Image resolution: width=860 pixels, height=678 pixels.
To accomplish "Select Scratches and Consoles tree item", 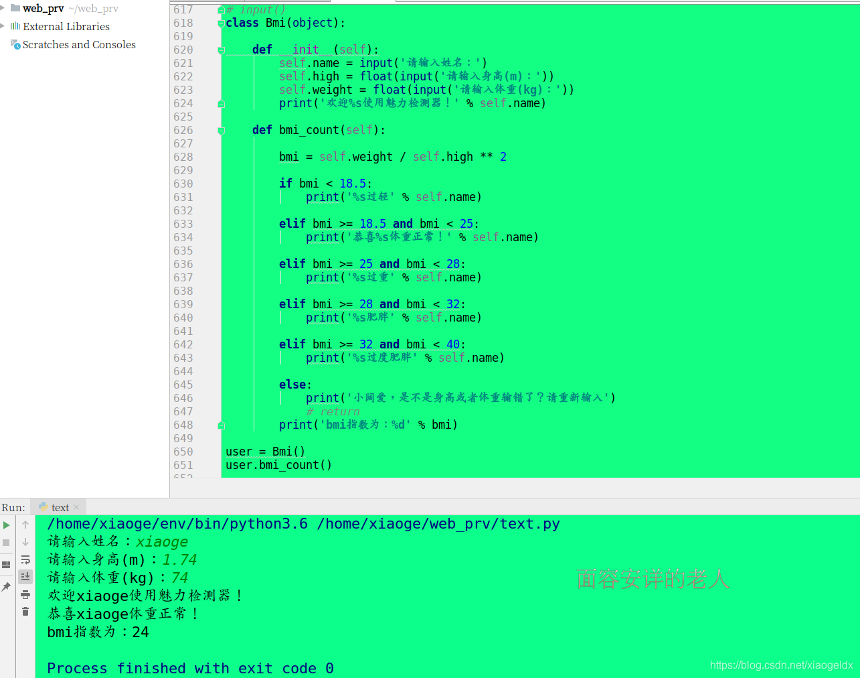I will click(x=79, y=44).
